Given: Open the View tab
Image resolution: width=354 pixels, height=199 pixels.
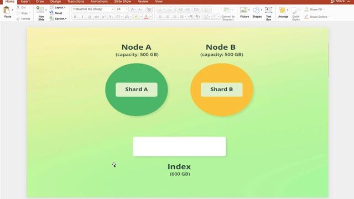Looking at the screenshot, I should pyautogui.click(x=159, y=2).
